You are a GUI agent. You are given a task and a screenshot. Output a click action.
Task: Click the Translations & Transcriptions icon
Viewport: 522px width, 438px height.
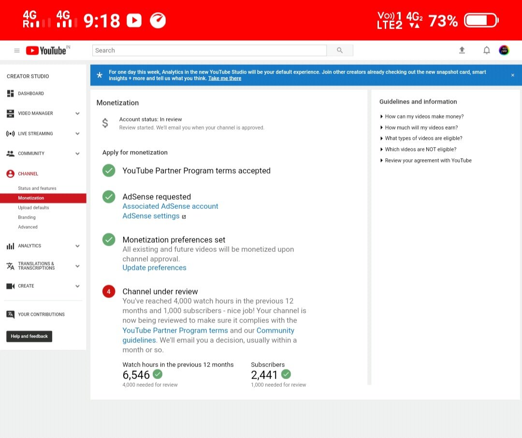coord(10,266)
